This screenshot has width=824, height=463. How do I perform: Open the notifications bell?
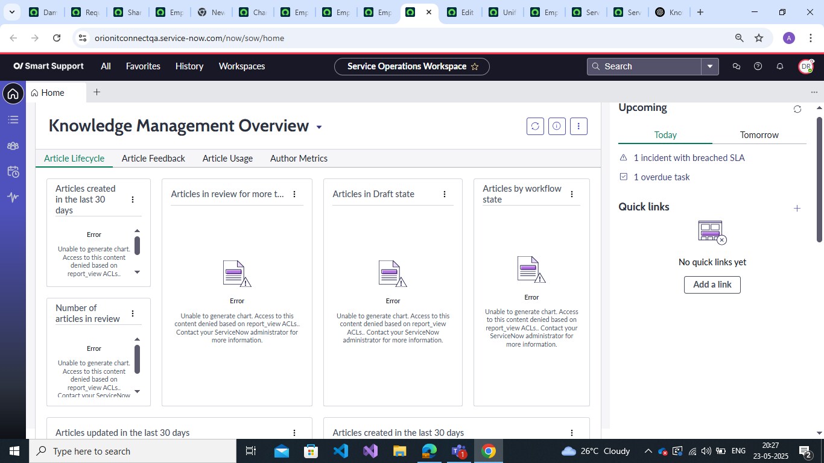pos(779,66)
